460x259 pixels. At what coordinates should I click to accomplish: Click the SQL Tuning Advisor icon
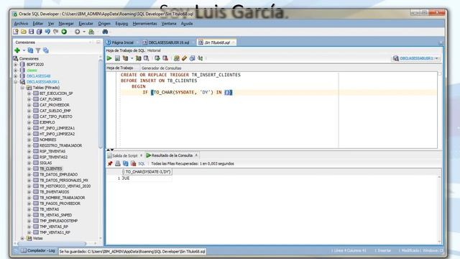[146, 58]
